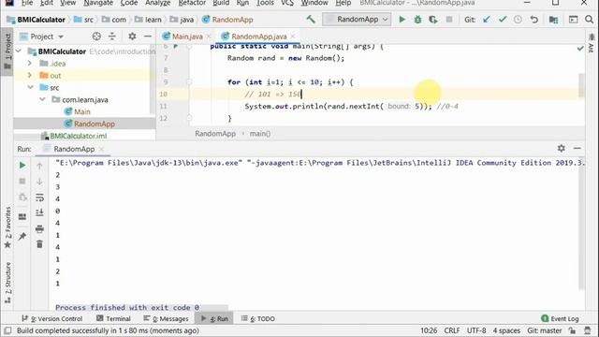This screenshot has width=599, height=337.
Task: Click the UTF-8 encoding in the status bar
Action: tap(476, 330)
